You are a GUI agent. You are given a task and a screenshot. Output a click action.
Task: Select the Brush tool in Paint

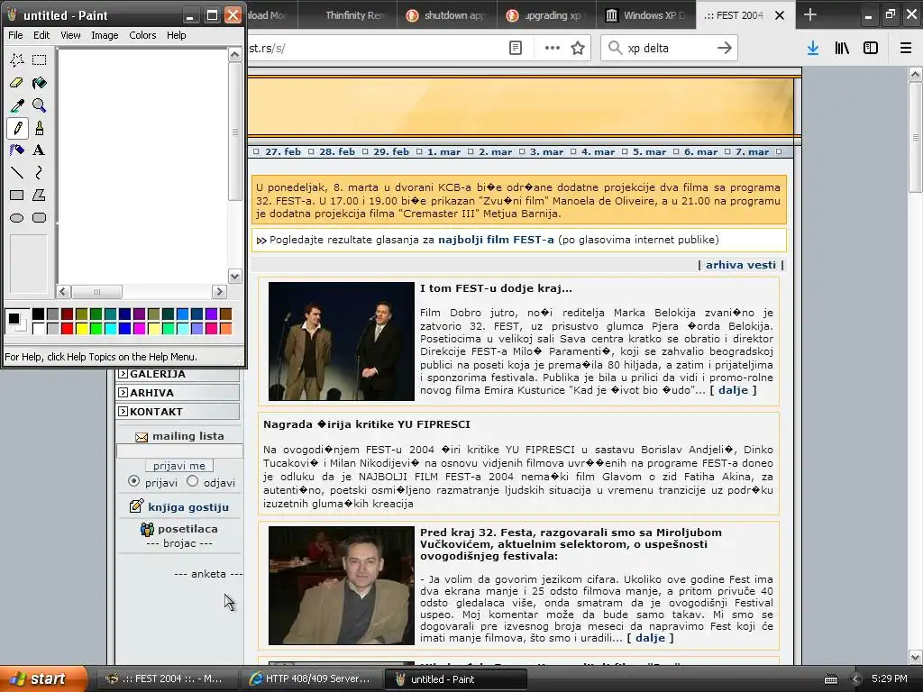click(x=40, y=128)
